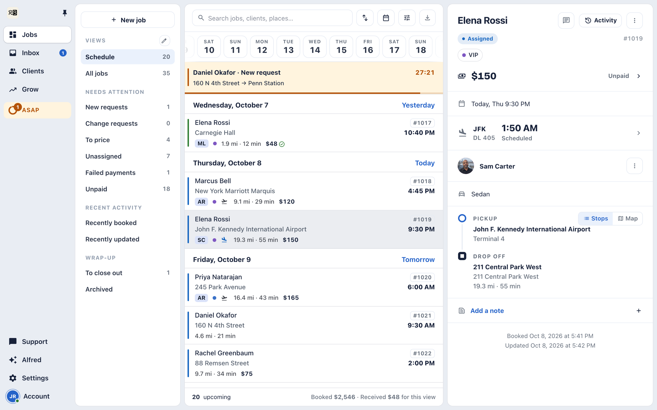Jump to Today link
The width and height of the screenshot is (657, 410).
coord(424,163)
